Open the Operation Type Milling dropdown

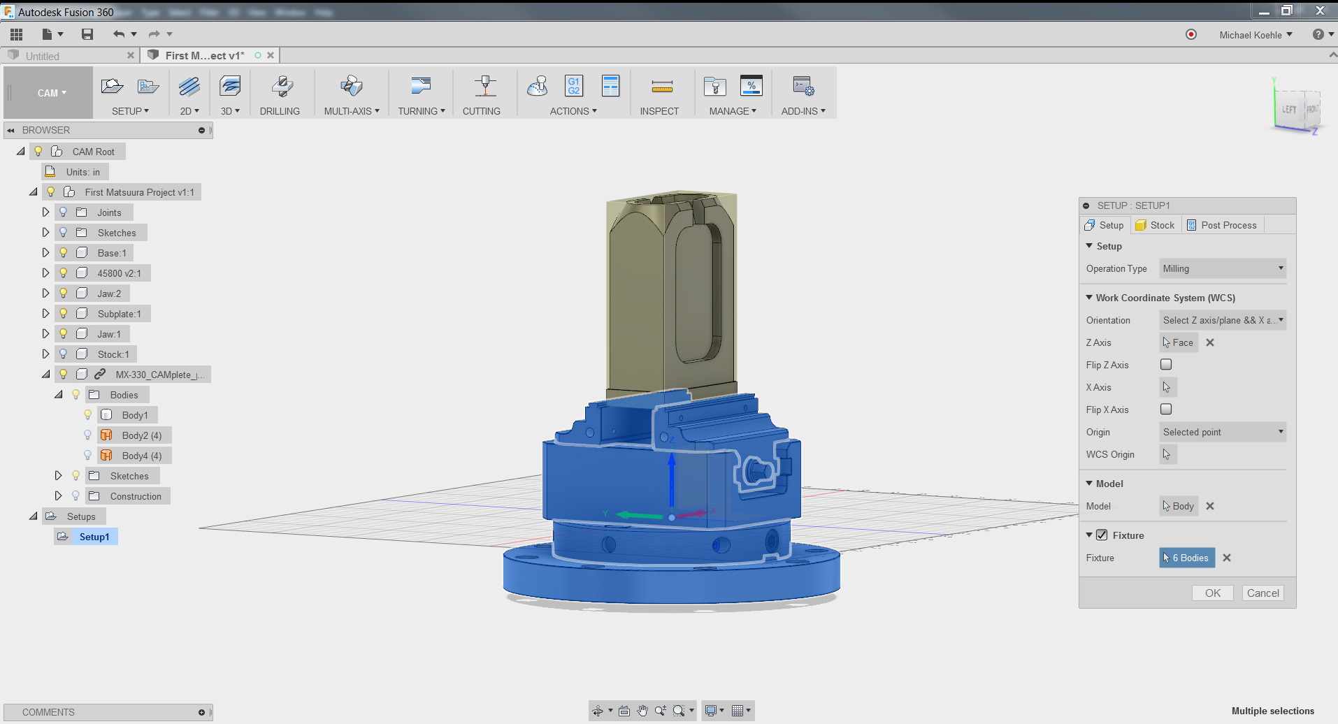(1223, 268)
